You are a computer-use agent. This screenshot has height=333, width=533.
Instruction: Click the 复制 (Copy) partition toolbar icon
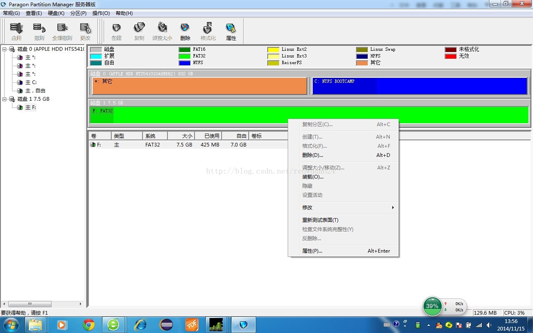(x=139, y=32)
